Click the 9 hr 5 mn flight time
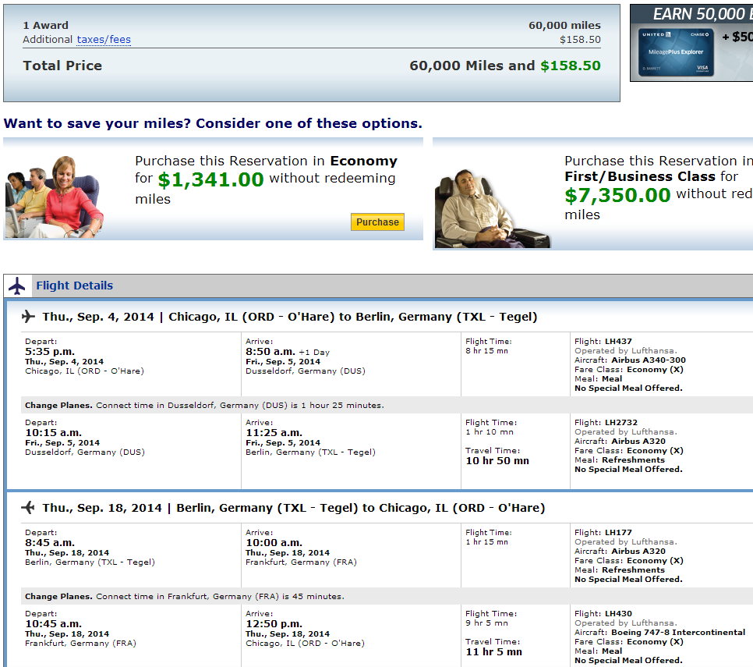Image resolution: width=753 pixels, height=667 pixels. 486,623
